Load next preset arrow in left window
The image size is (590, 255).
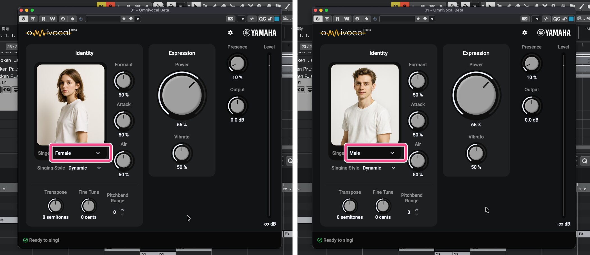pos(131,19)
